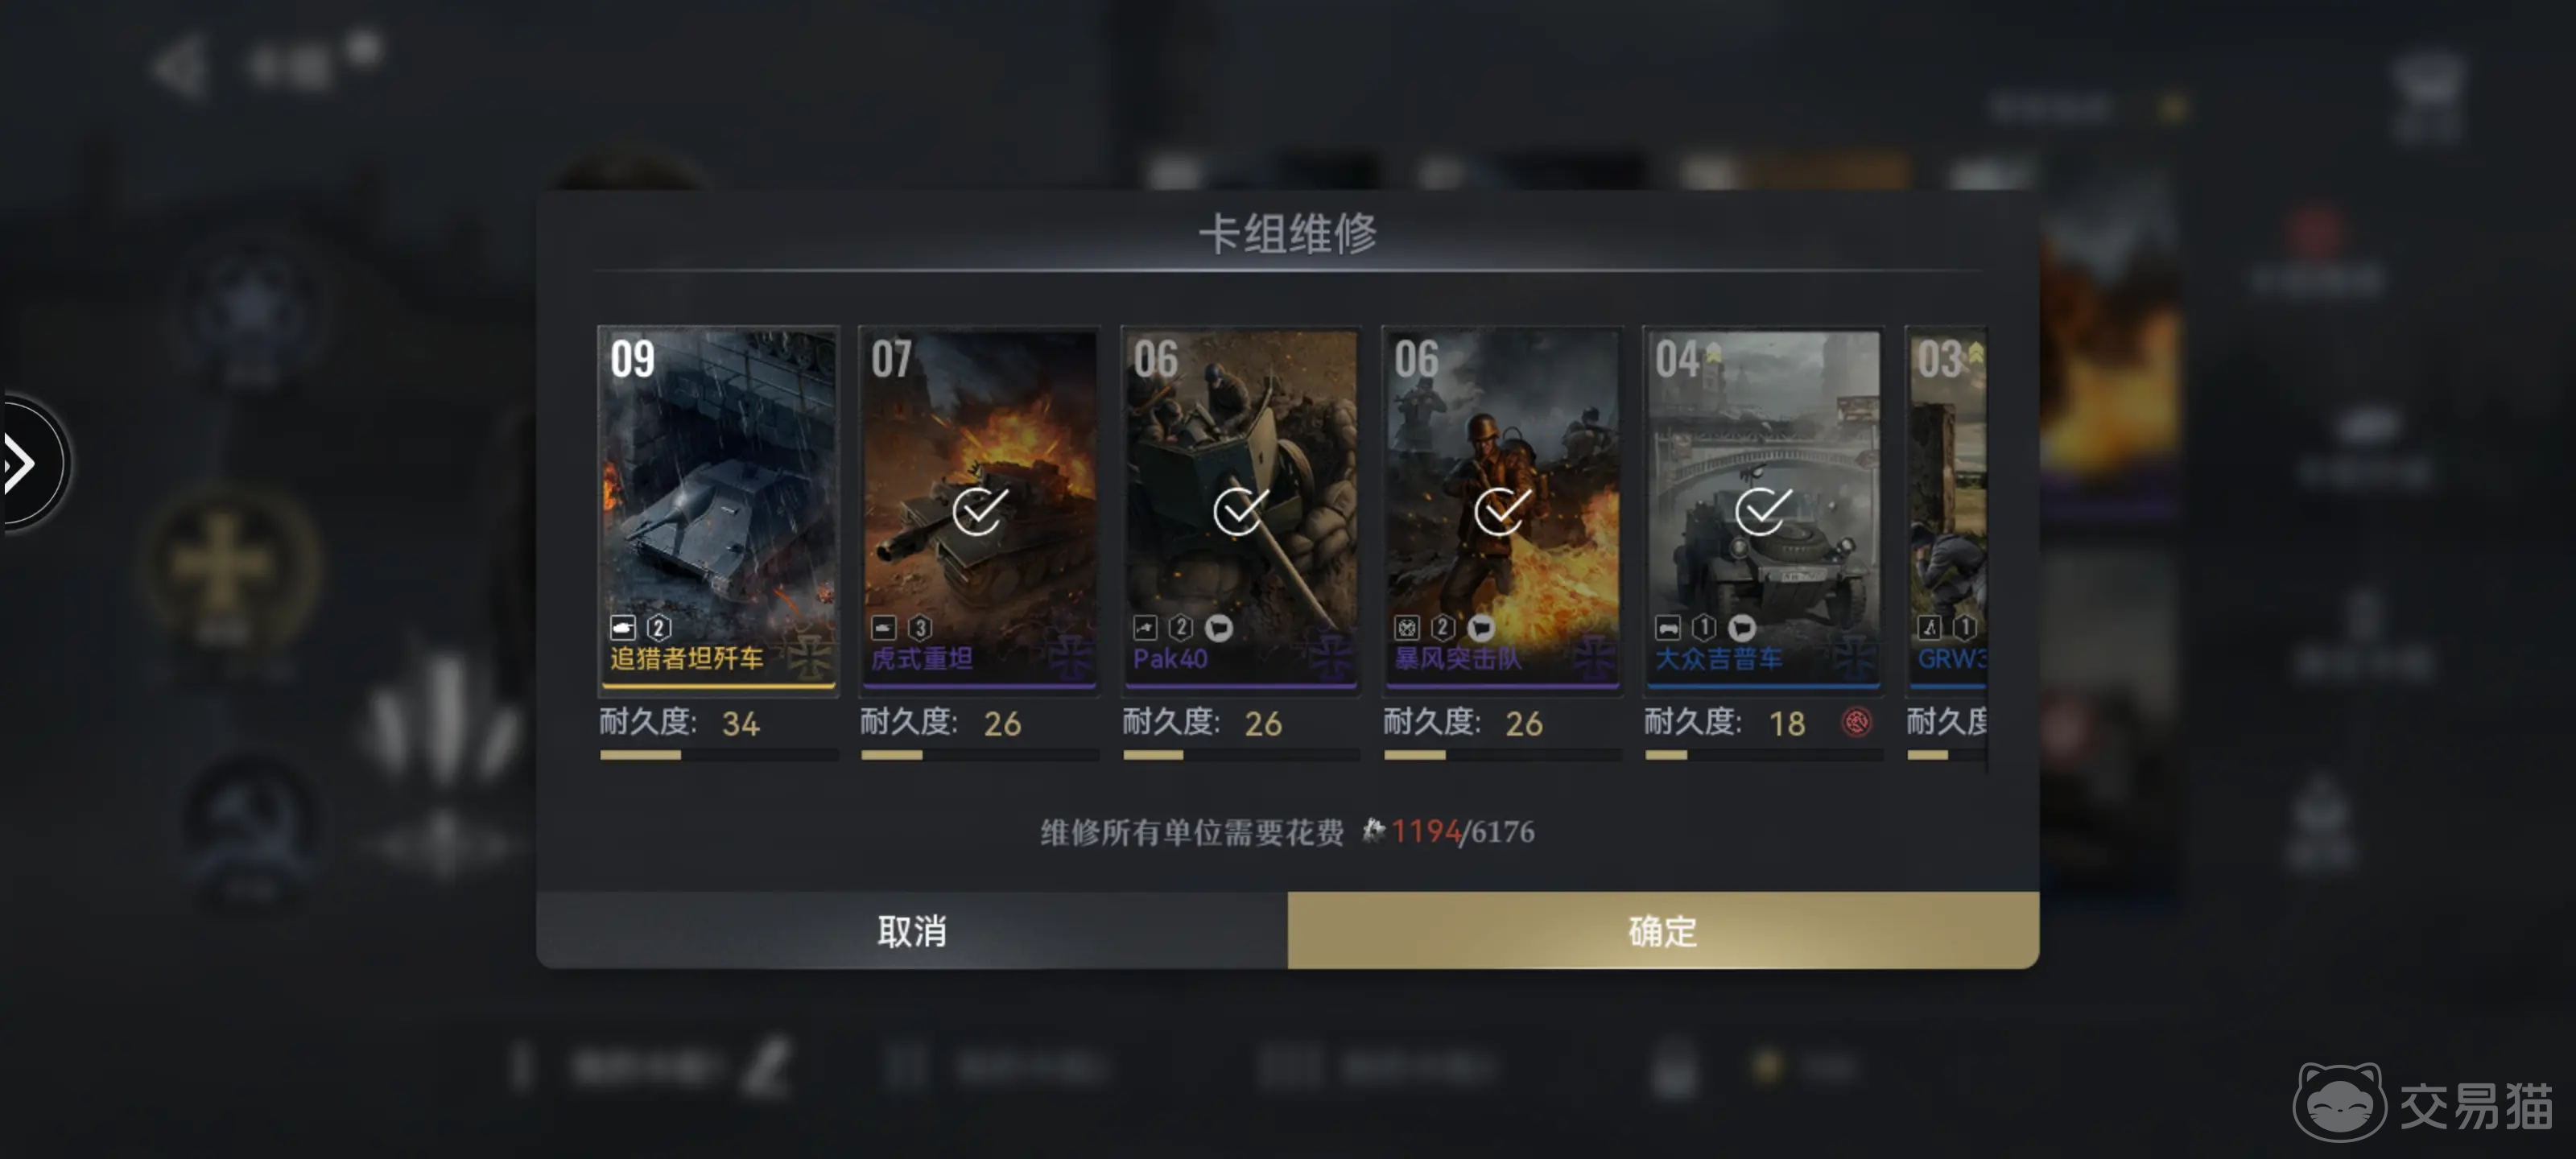
Task: Click the infantry type icon on 暴风突击队 card
Action: coord(1406,627)
